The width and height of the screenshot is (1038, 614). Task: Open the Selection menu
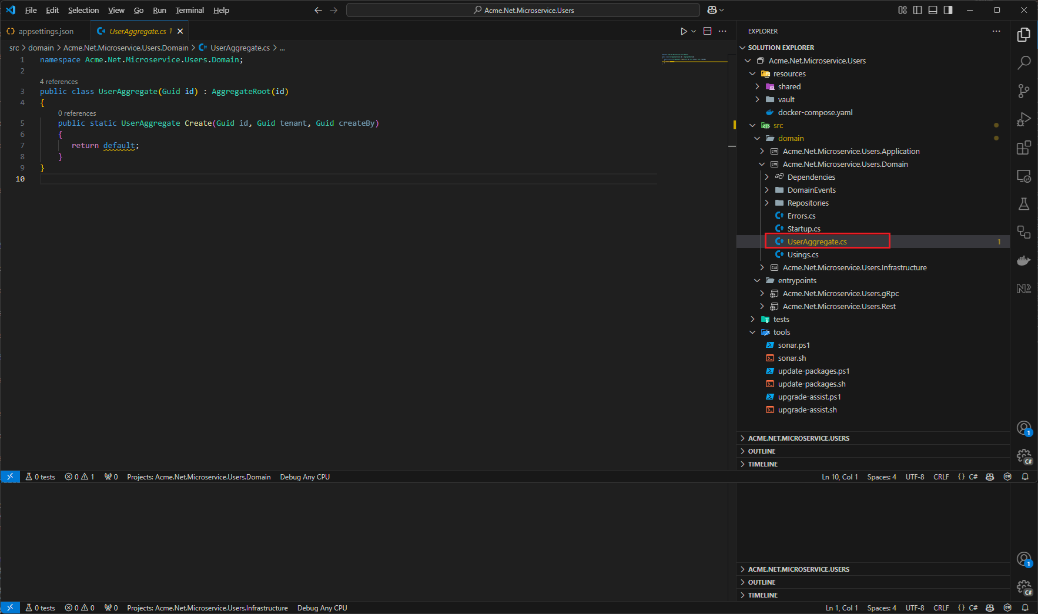click(x=83, y=10)
